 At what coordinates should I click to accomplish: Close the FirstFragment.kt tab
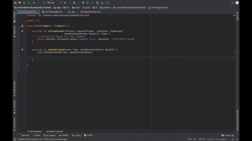[x=38, y=12]
